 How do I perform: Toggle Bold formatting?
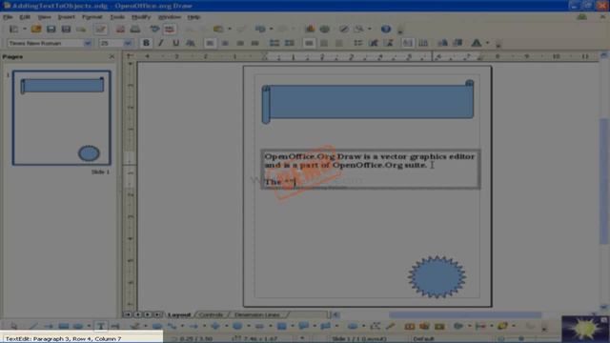pyautogui.click(x=146, y=43)
